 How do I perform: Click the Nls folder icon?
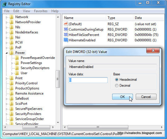coord(11,27)
